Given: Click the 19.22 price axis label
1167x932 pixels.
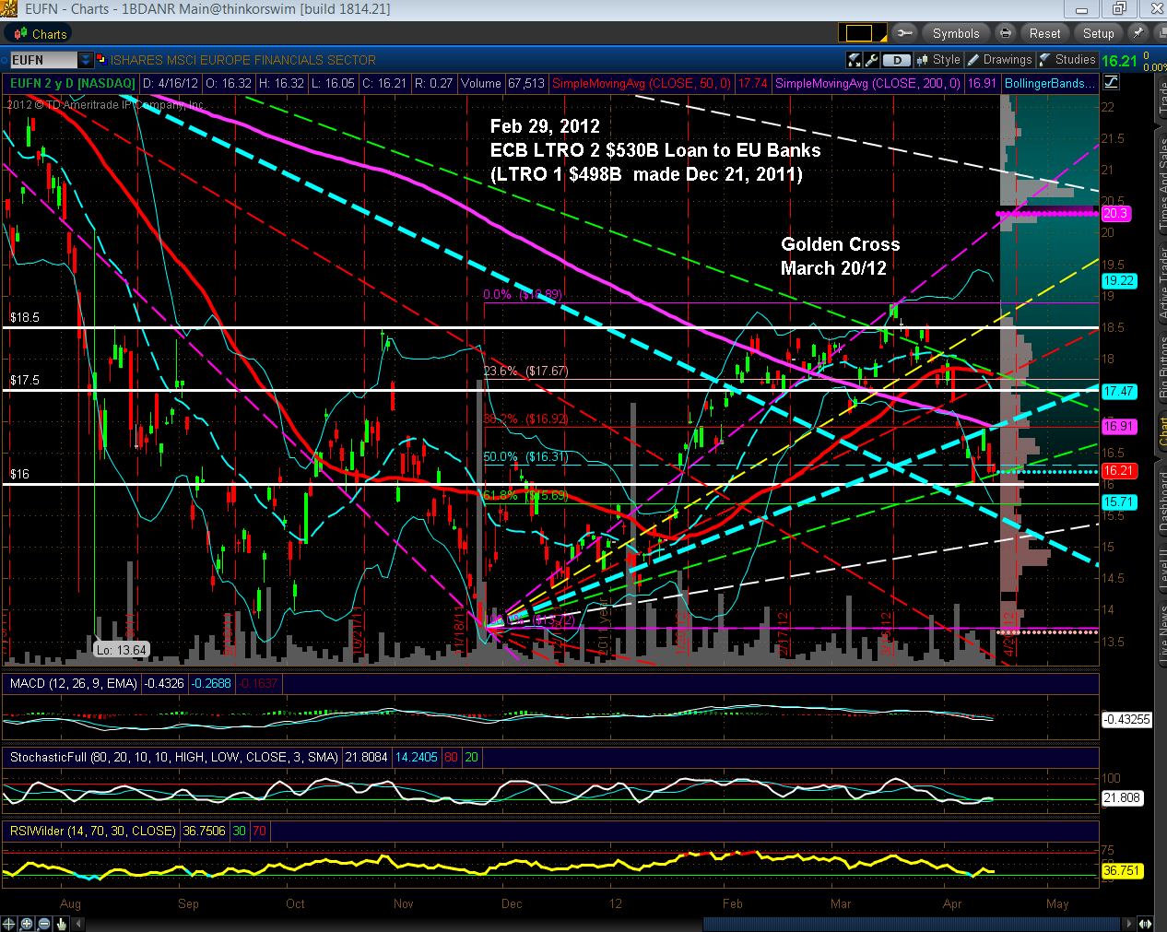Looking at the screenshot, I should pos(1119,280).
